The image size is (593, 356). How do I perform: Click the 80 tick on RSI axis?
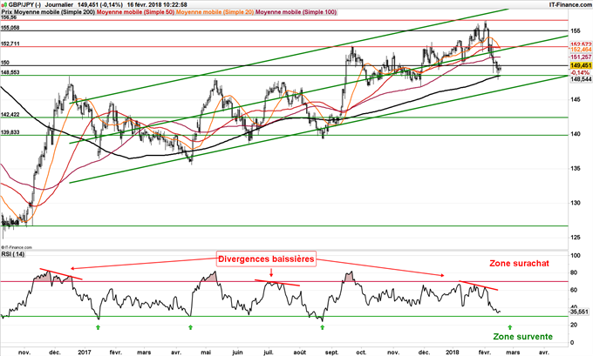click(574, 273)
